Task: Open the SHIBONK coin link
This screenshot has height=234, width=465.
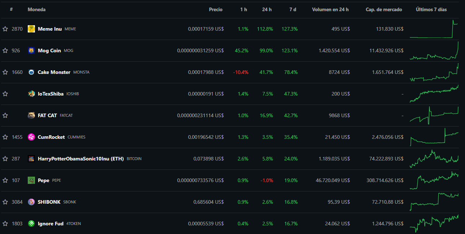Action: point(49,202)
